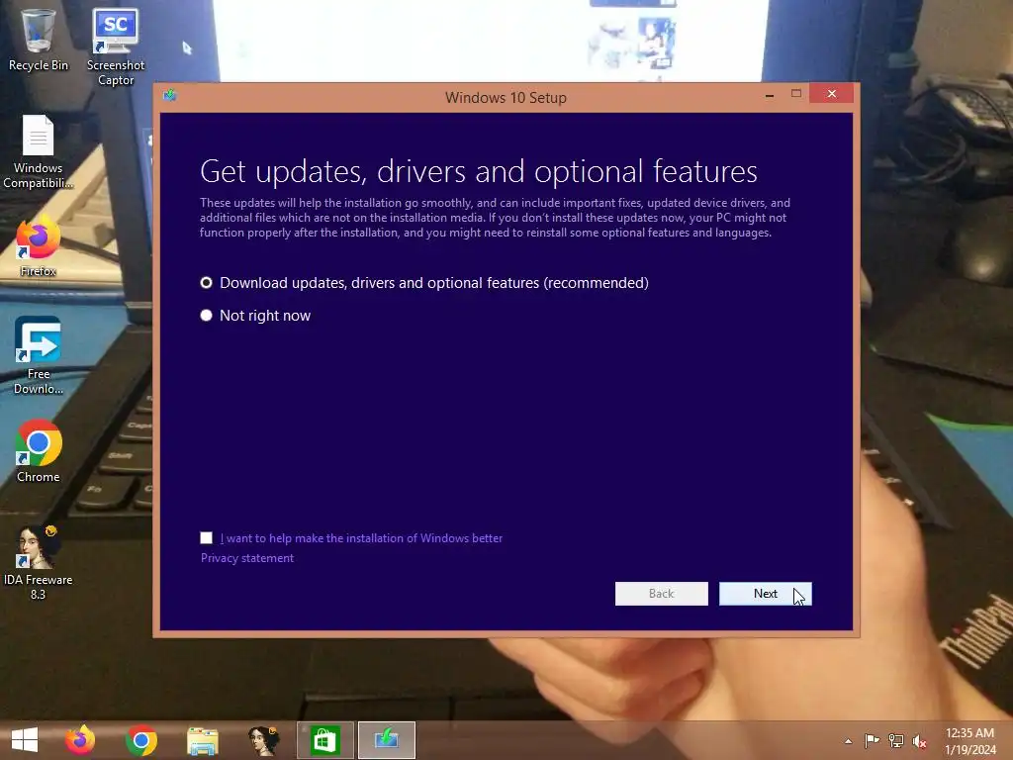Image resolution: width=1013 pixels, height=760 pixels.
Task: Select the Chrome desktop shortcut
Action: (39, 451)
